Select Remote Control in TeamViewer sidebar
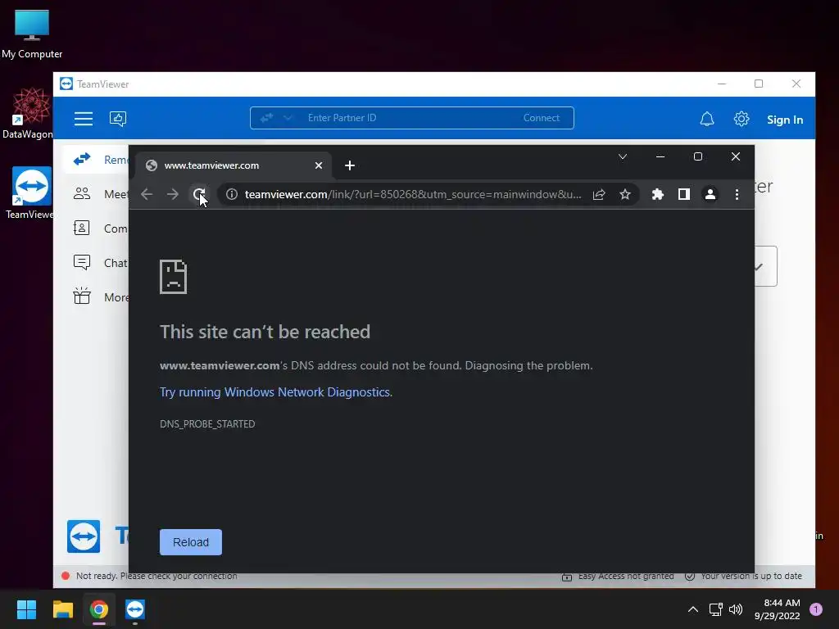Screen dimensions: 839x629 97,160
